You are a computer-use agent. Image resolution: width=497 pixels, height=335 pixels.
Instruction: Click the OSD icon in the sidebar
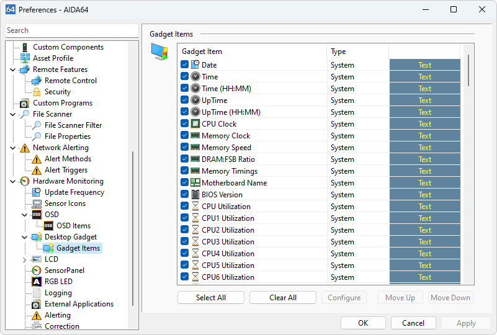(x=37, y=215)
